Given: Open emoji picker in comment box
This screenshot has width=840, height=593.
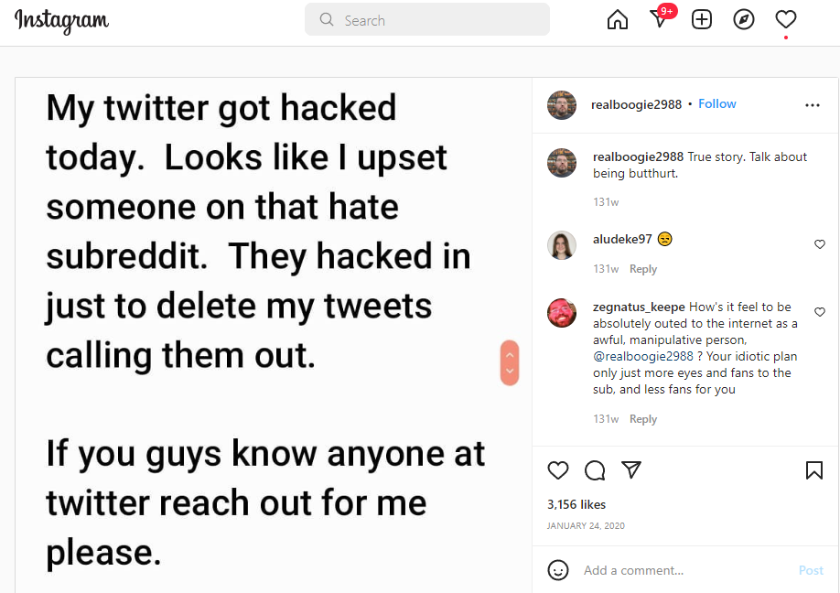Looking at the screenshot, I should click(x=558, y=570).
